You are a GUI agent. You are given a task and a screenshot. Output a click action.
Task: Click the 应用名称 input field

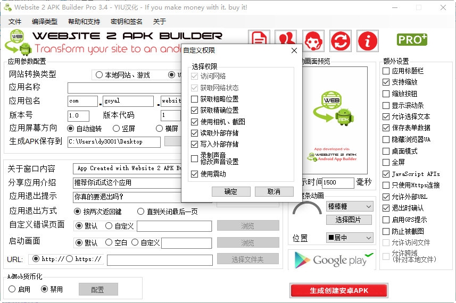pos(125,88)
